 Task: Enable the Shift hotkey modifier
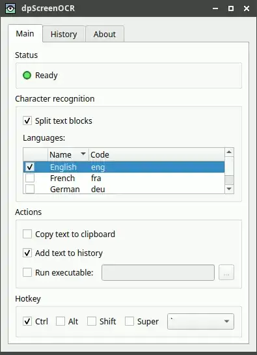(92, 321)
